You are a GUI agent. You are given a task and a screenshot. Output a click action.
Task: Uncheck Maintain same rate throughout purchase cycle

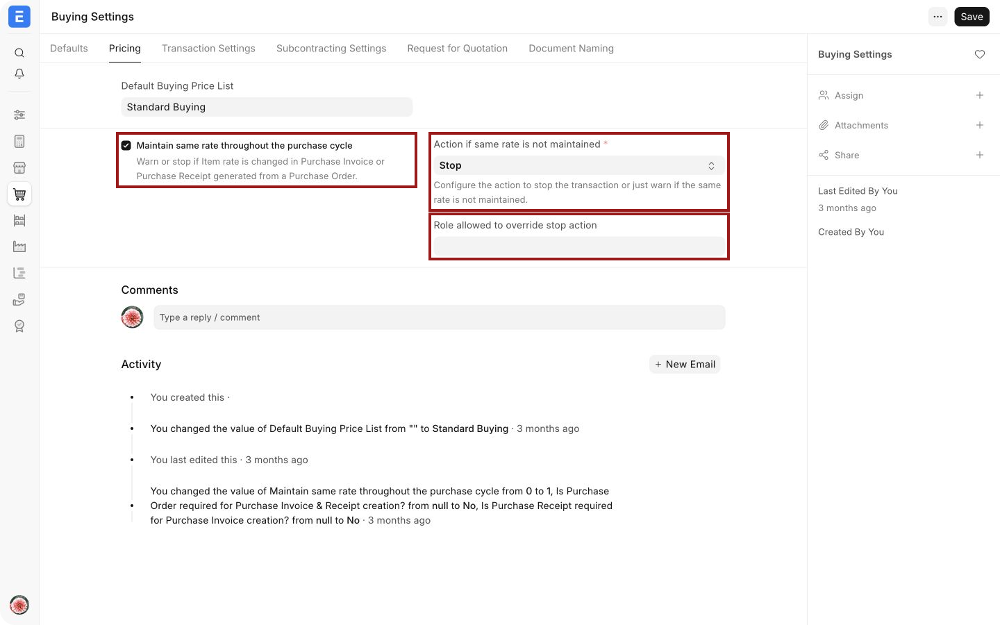pyautogui.click(x=126, y=145)
